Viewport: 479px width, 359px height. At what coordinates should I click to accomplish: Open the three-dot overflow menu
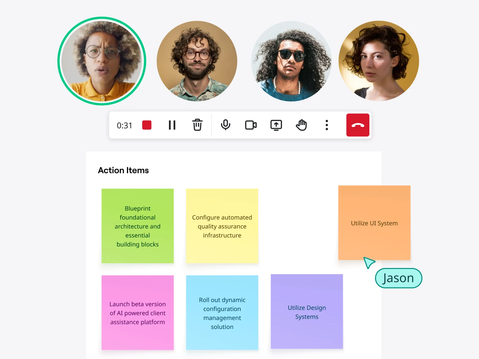[326, 125]
